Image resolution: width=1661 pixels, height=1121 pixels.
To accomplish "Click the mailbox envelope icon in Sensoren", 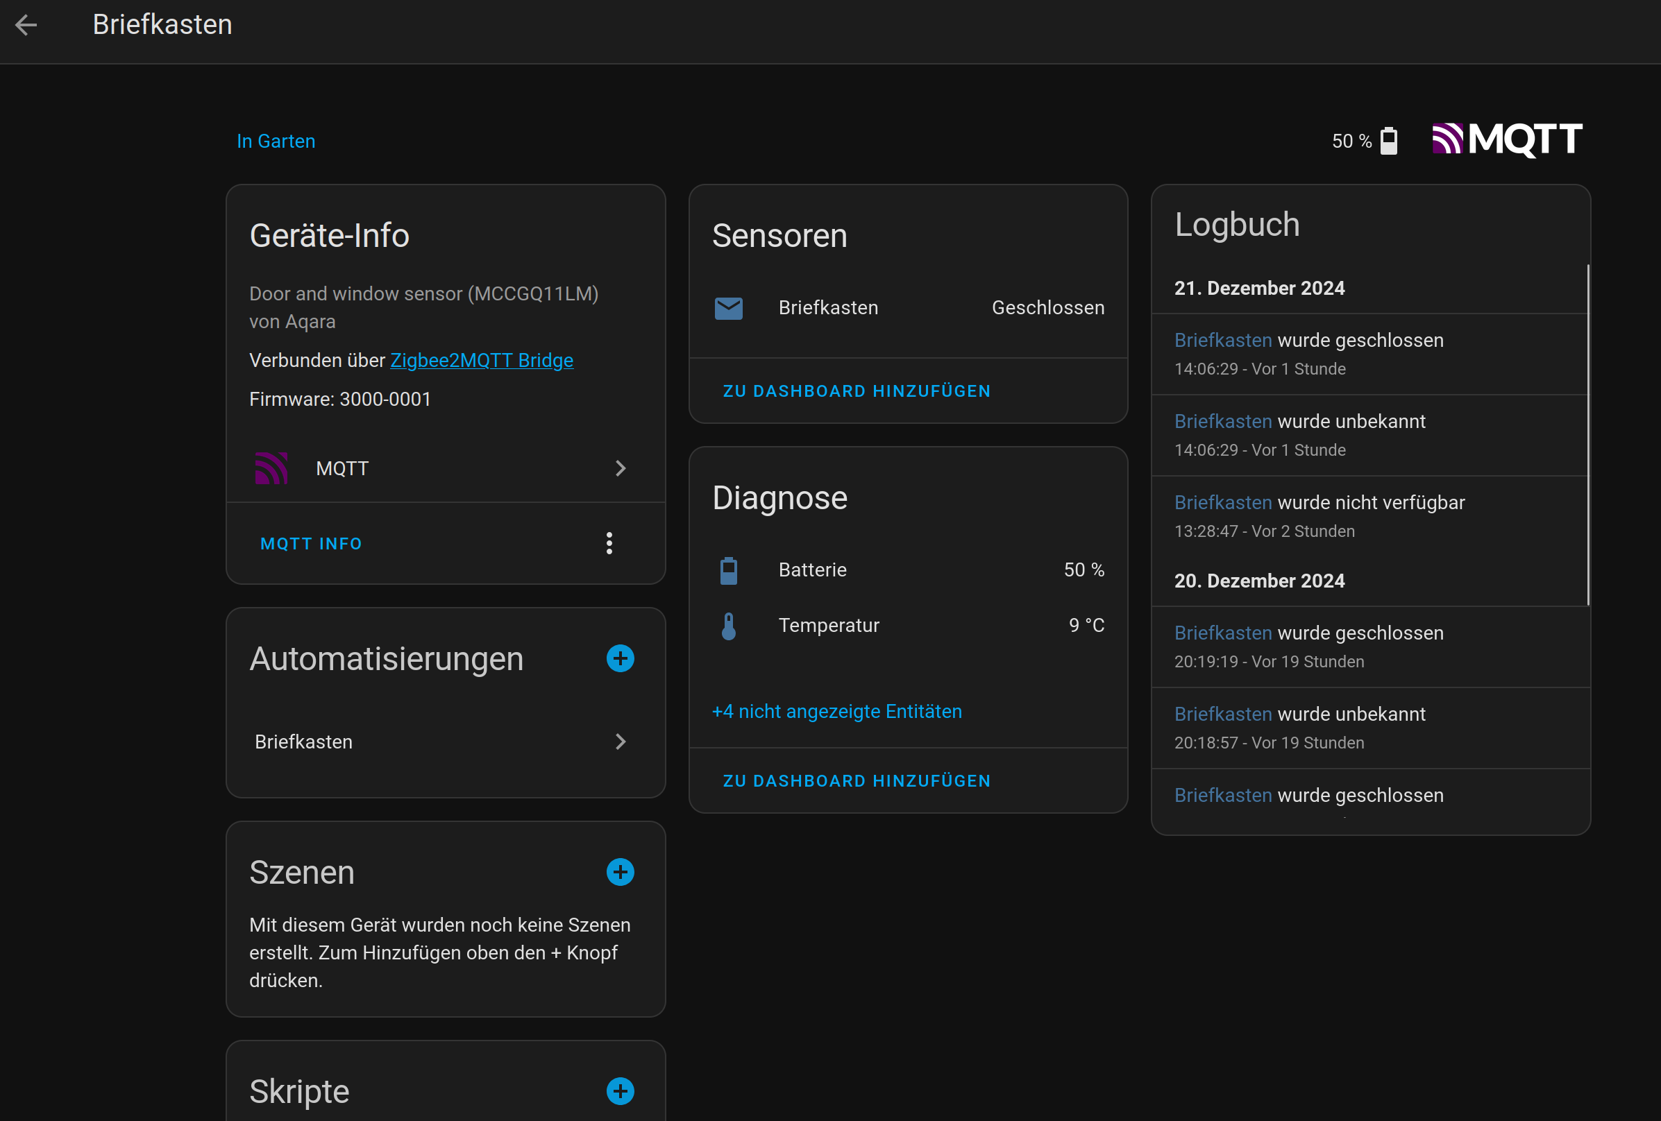I will [728, 308].
